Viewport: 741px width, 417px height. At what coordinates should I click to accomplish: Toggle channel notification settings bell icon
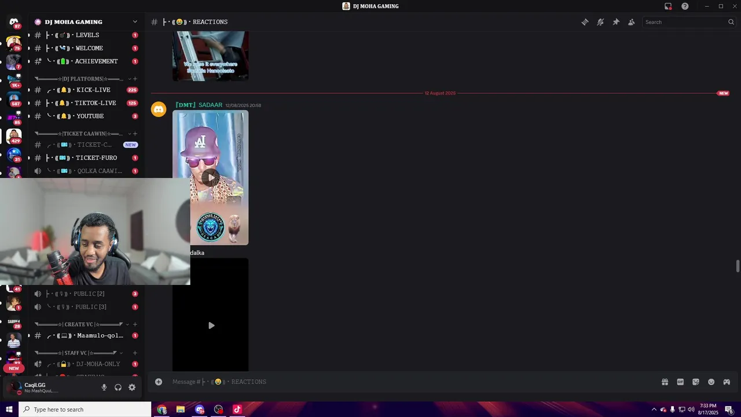click(x=600, y=22)
